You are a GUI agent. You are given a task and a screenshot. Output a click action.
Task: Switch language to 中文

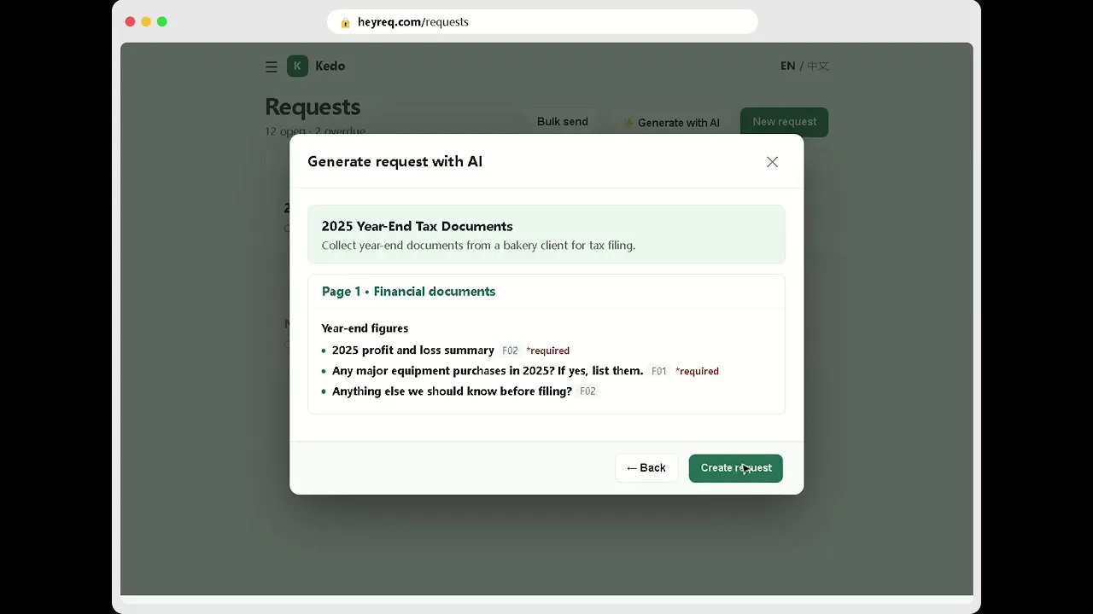click(818, 66)
